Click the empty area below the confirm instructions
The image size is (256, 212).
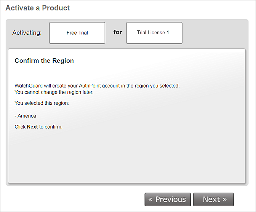point(126,156)
